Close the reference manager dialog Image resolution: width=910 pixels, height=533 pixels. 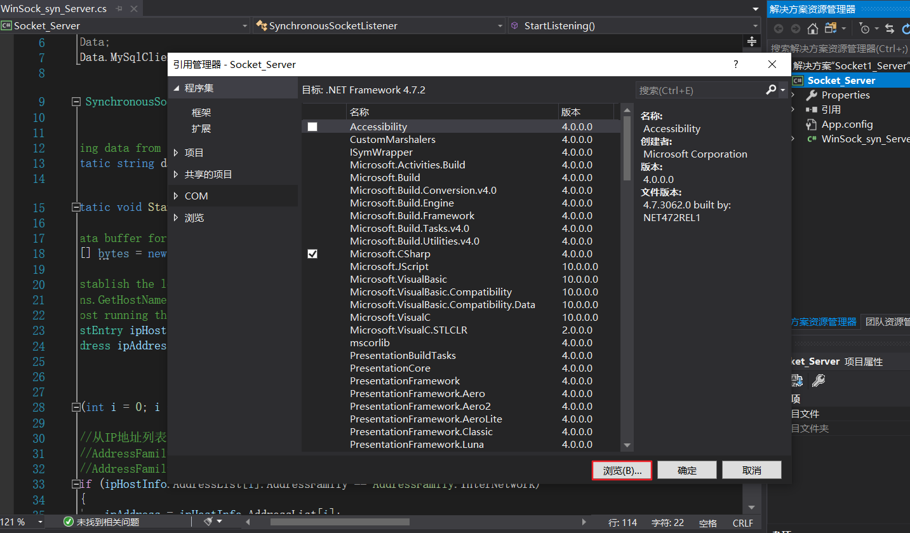[772, 64]
